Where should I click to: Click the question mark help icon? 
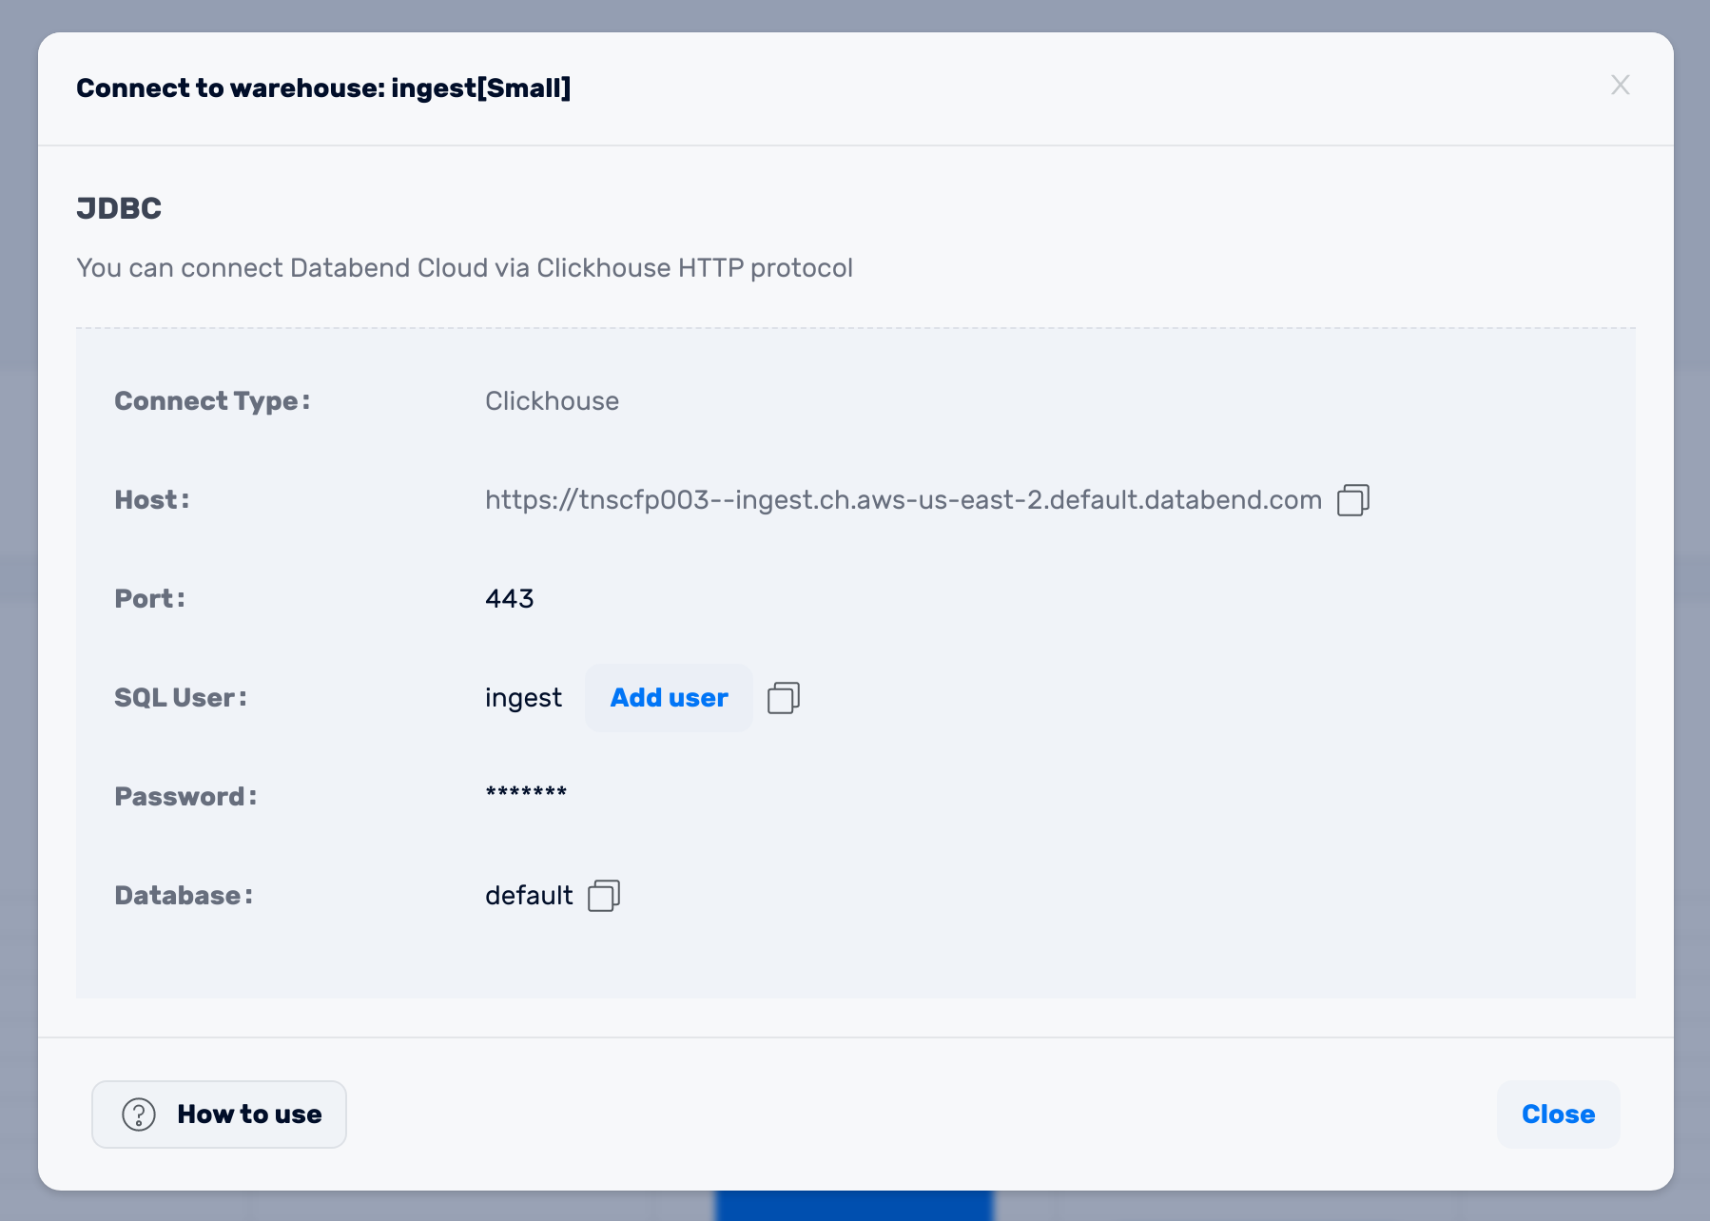coord(139,1114)
